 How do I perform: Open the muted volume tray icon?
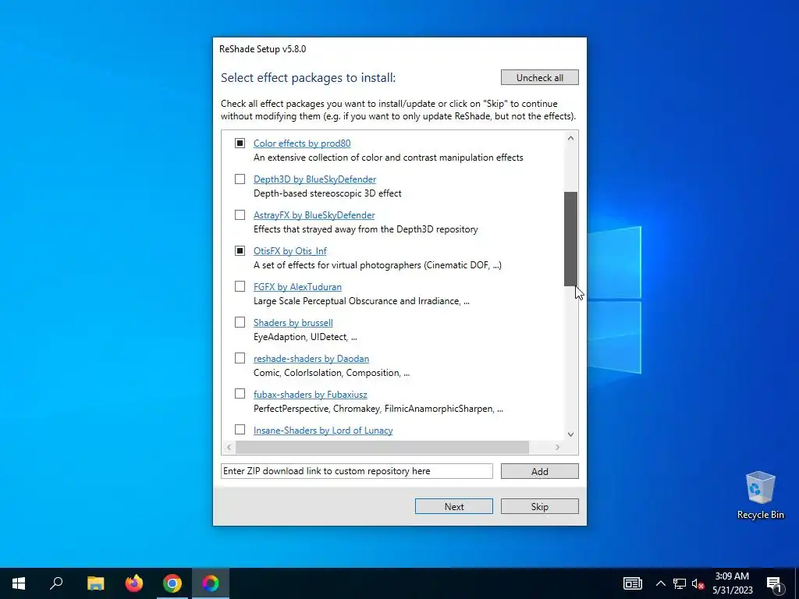tap(698, 583)
